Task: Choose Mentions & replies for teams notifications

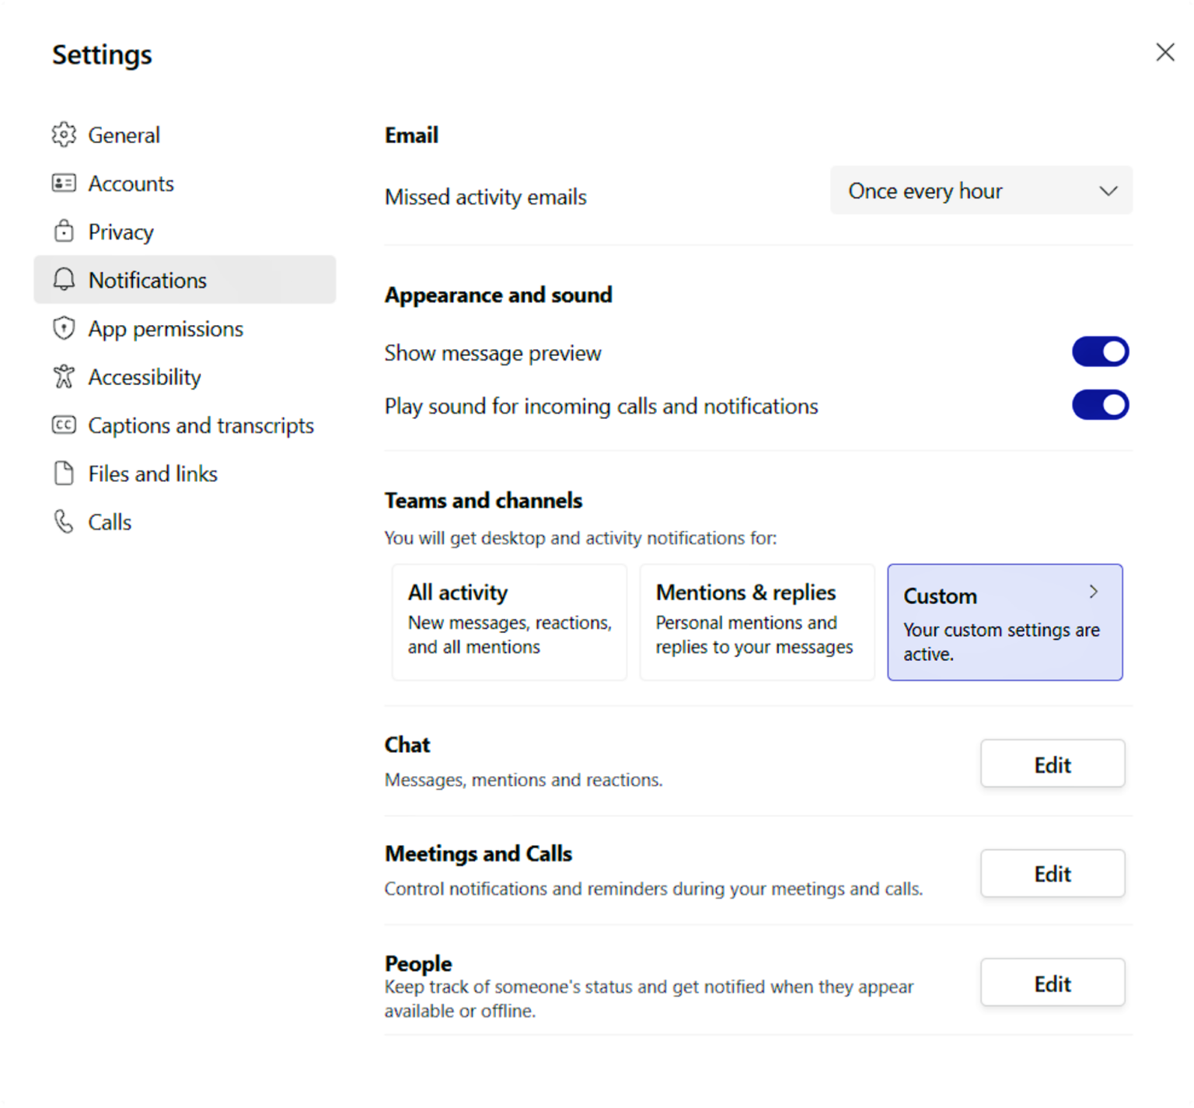Action: 756,620
